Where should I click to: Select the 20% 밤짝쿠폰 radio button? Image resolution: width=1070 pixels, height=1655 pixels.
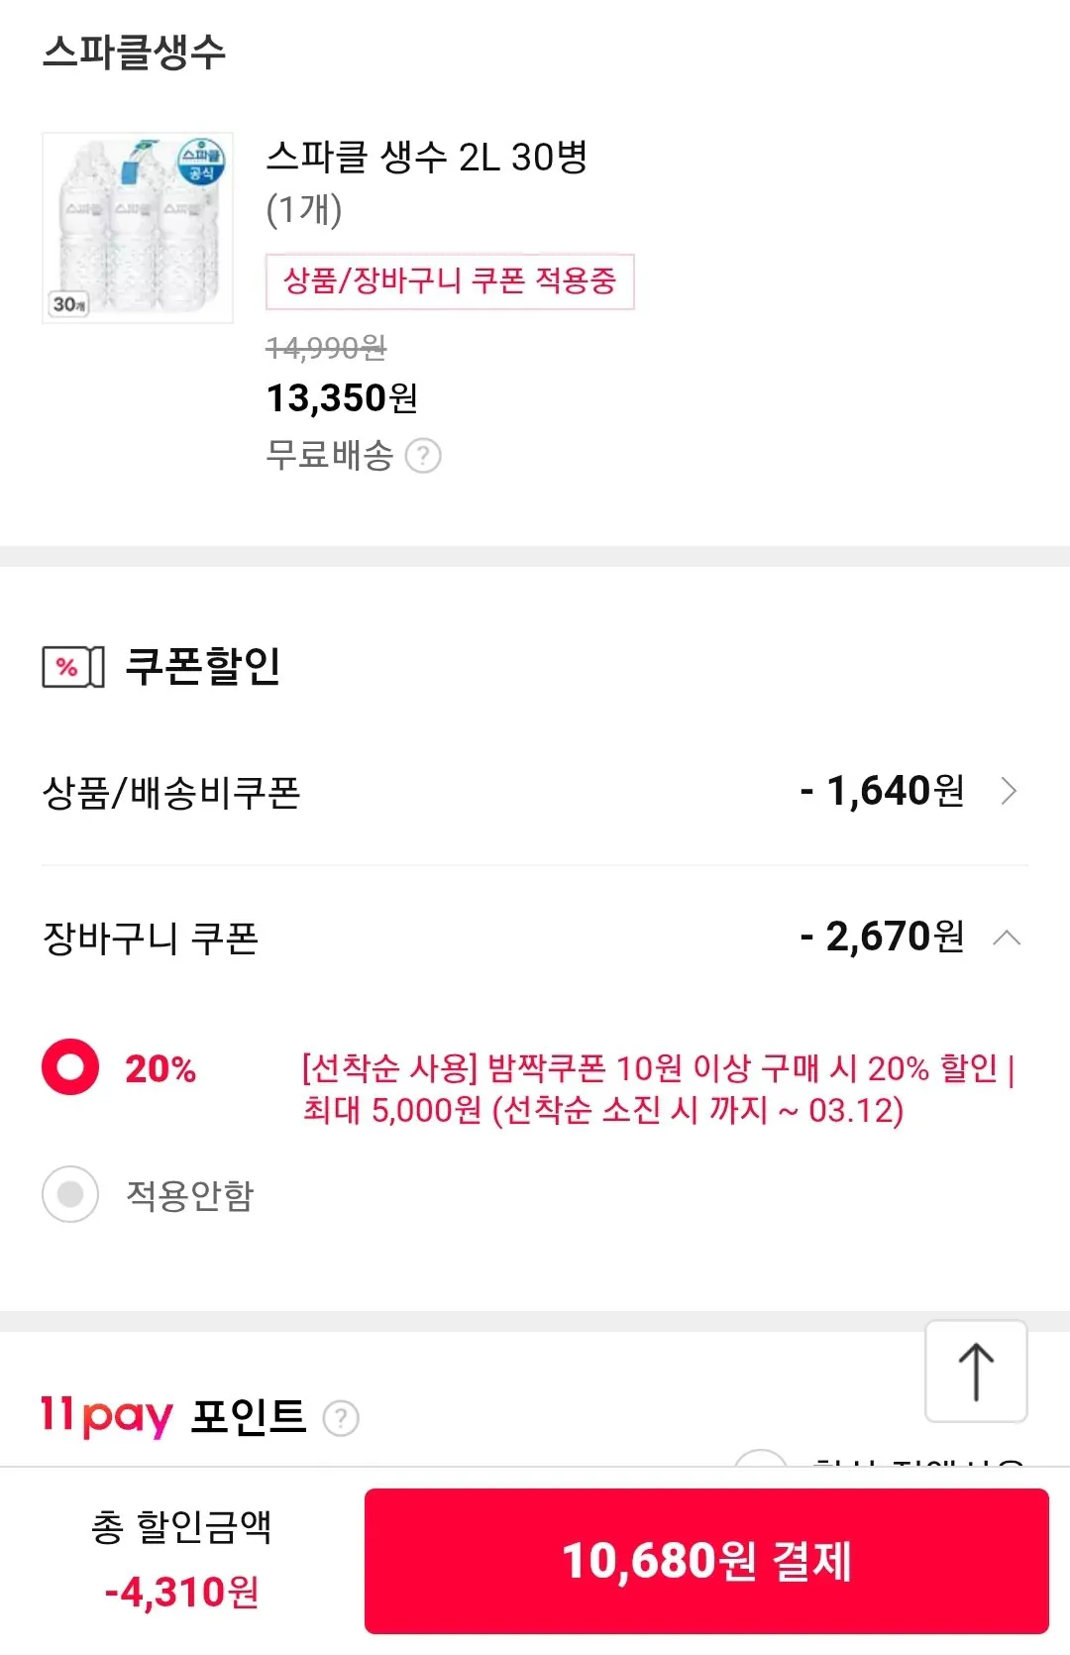click(x=70, y=1067)
